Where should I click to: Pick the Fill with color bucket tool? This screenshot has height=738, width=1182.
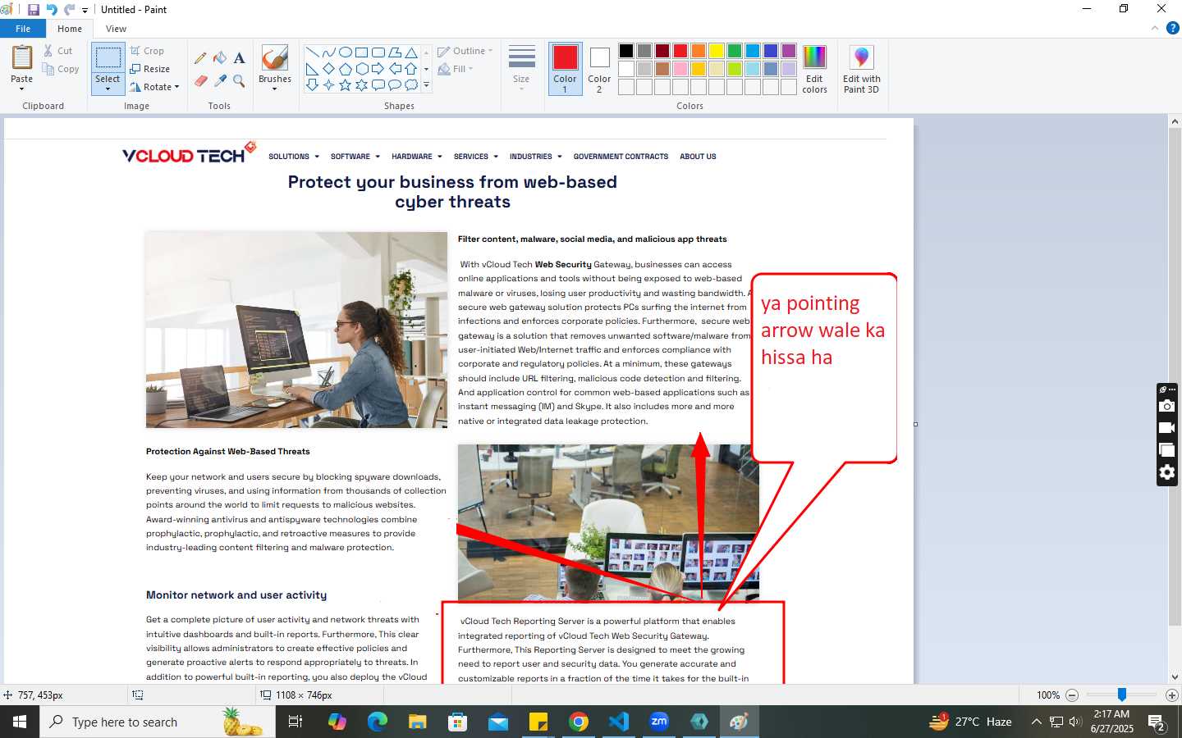coord(220,58)
